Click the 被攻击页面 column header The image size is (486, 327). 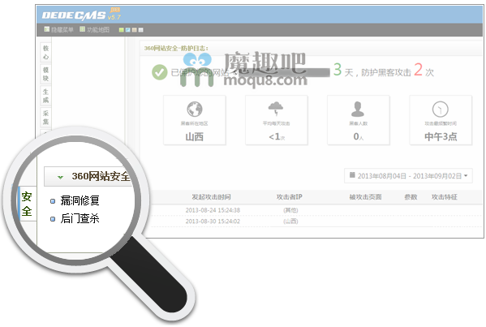(x=365, y=197)
